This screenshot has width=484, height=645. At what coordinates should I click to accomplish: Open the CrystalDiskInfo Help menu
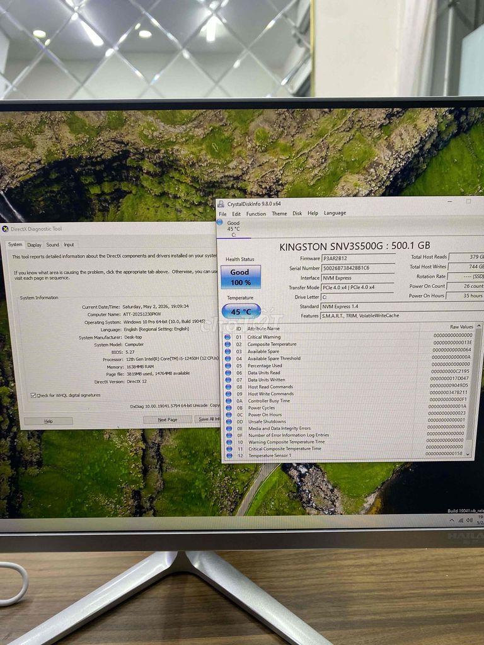(x=313, y=213)
